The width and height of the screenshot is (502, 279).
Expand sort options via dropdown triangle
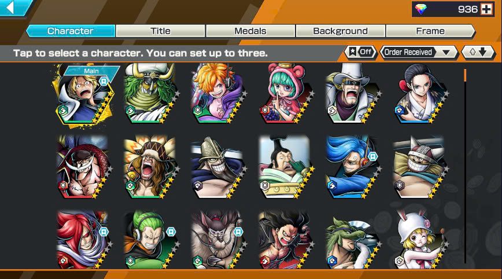coord(446,53)
